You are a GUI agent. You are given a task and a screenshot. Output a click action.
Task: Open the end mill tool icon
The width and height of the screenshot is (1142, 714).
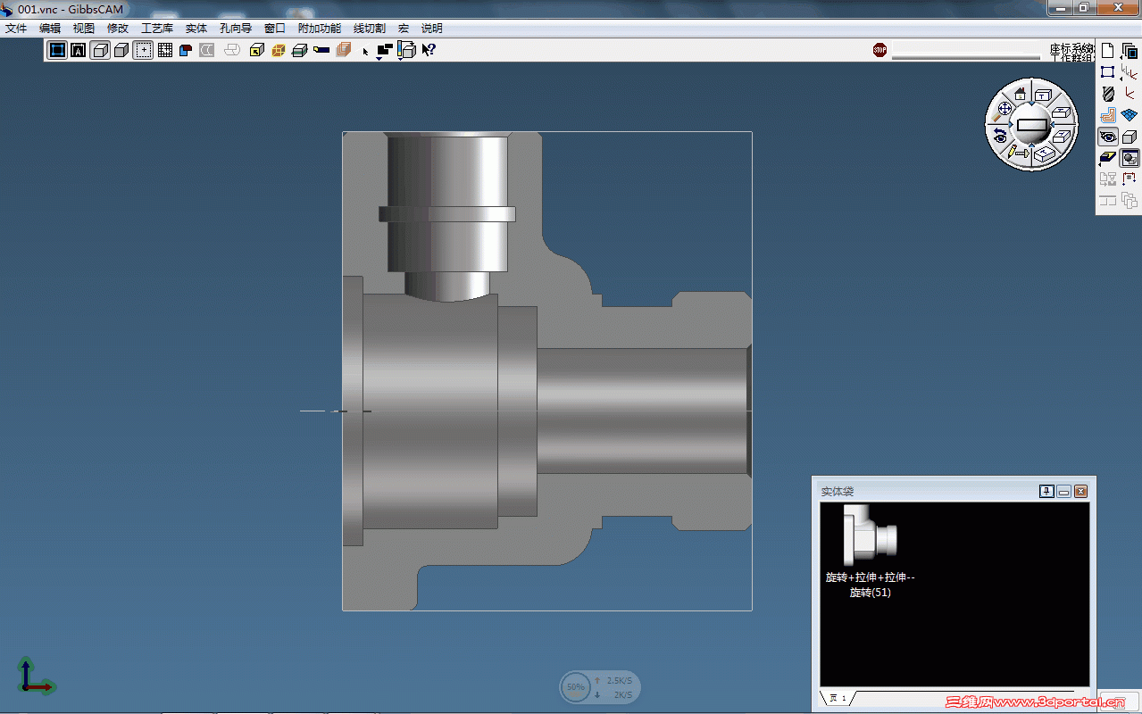[1108, 94]
